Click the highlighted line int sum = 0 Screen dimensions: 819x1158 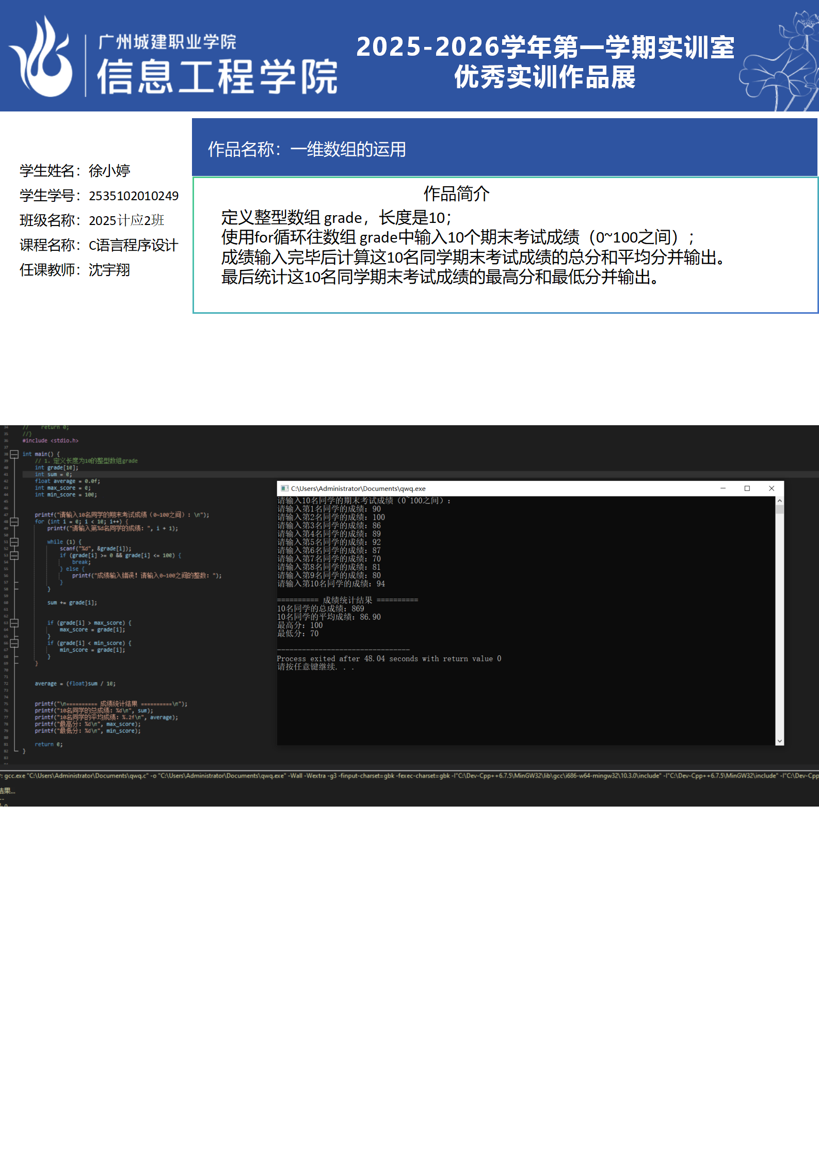53,474
